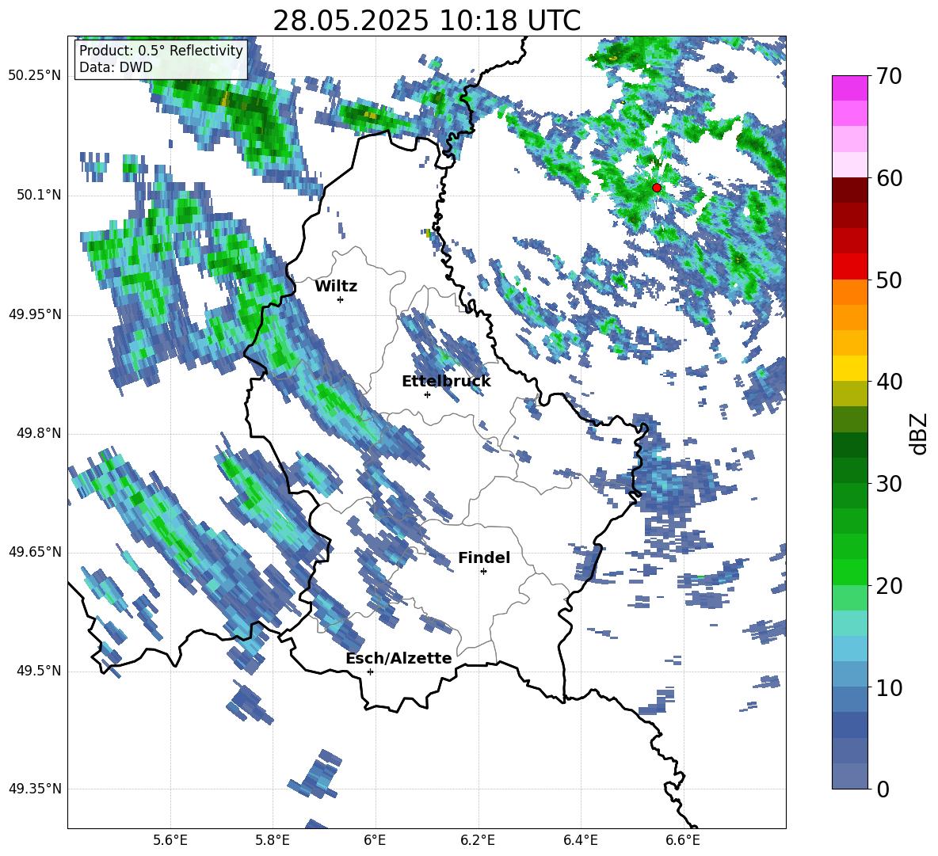The image size is (938, 856).
Task: Click the Esch/Alzette city label
Action: click(398, 658)
